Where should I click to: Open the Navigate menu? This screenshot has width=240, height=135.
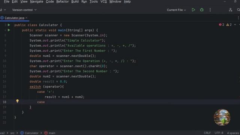(x=37, y=1)
